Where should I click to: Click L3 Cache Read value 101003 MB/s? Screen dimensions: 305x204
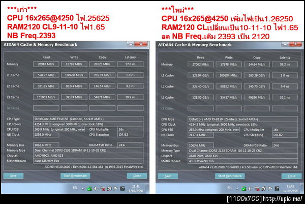46,97
